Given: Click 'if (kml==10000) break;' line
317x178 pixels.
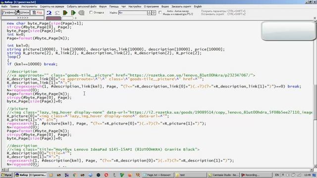Looking at the screenshot, I should coord(32,64).
